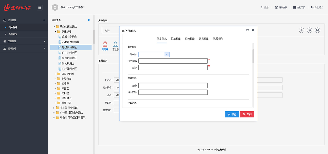Expand 配置管理 sidebar menu
The width and height of the screenshot is (328, 154).
(x=24, y=41)
